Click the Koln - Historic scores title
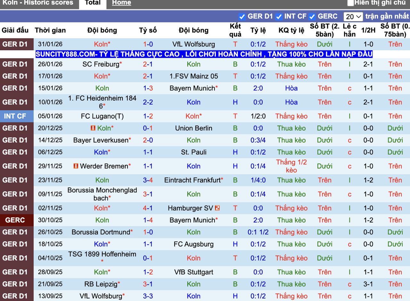 pos(38,3)
